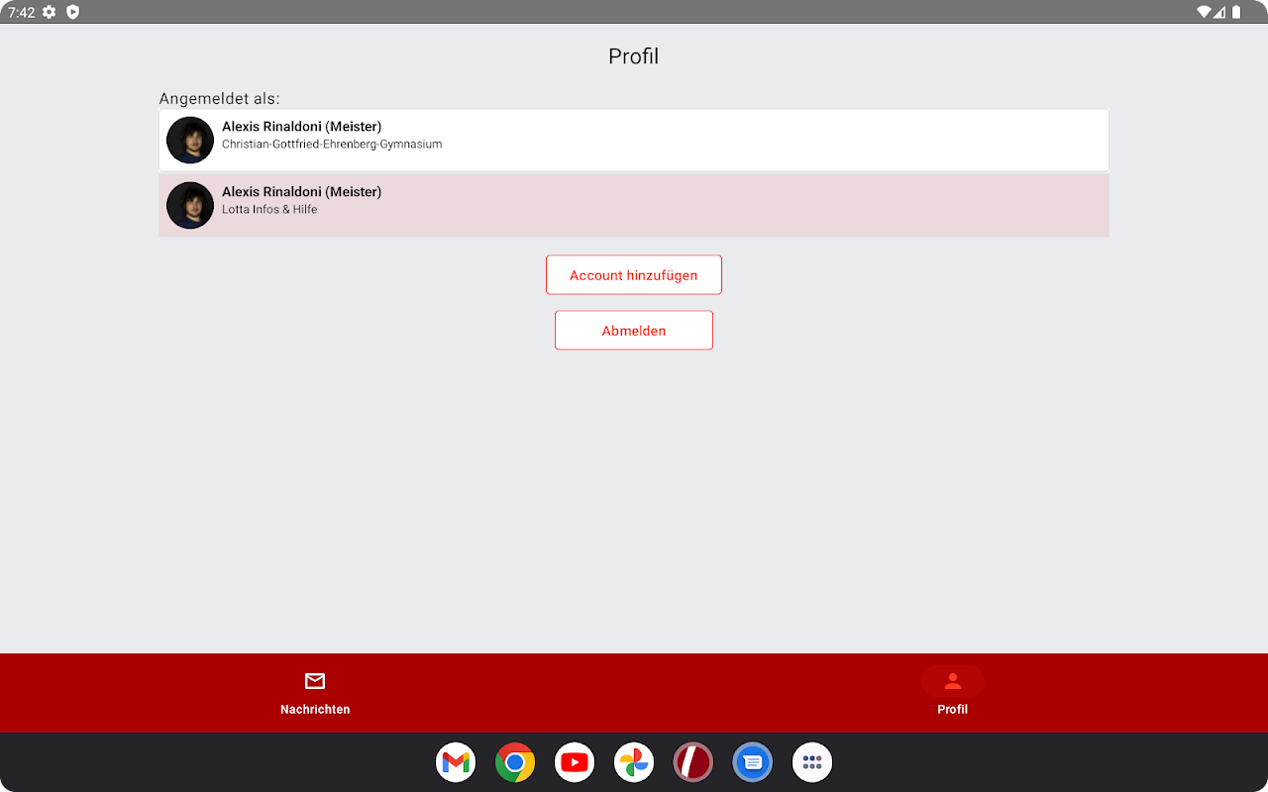This screenshot has width=1268, height=792.
Task: Tap the settings gear in the status bar
Action: [49, 12]
